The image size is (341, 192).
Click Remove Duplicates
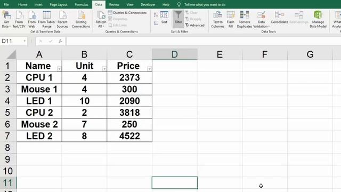click(x=245, y=20)
